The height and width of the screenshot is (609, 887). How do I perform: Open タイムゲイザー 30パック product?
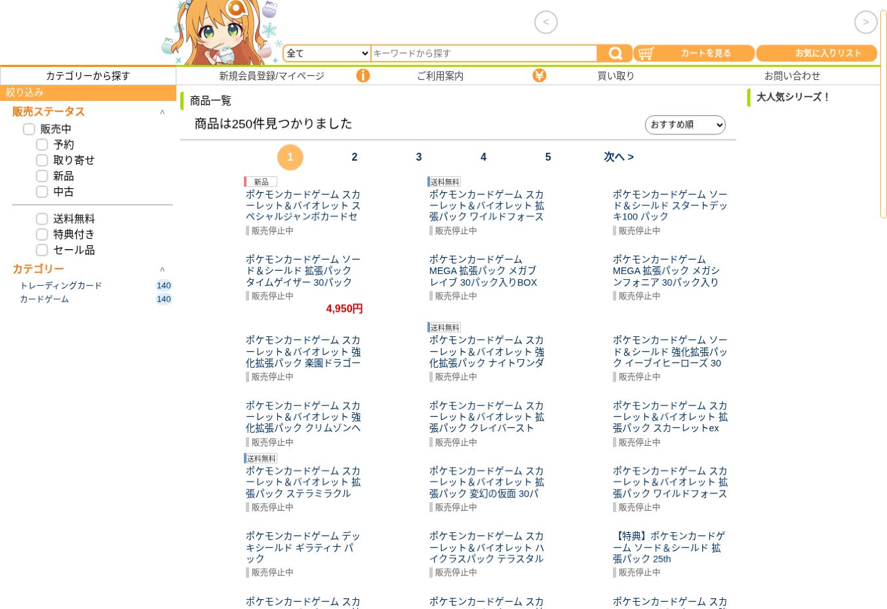coord(304,271)
